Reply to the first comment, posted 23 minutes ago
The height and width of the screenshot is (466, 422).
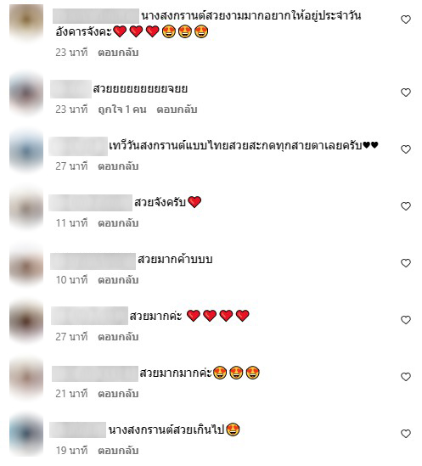[118, 53]
